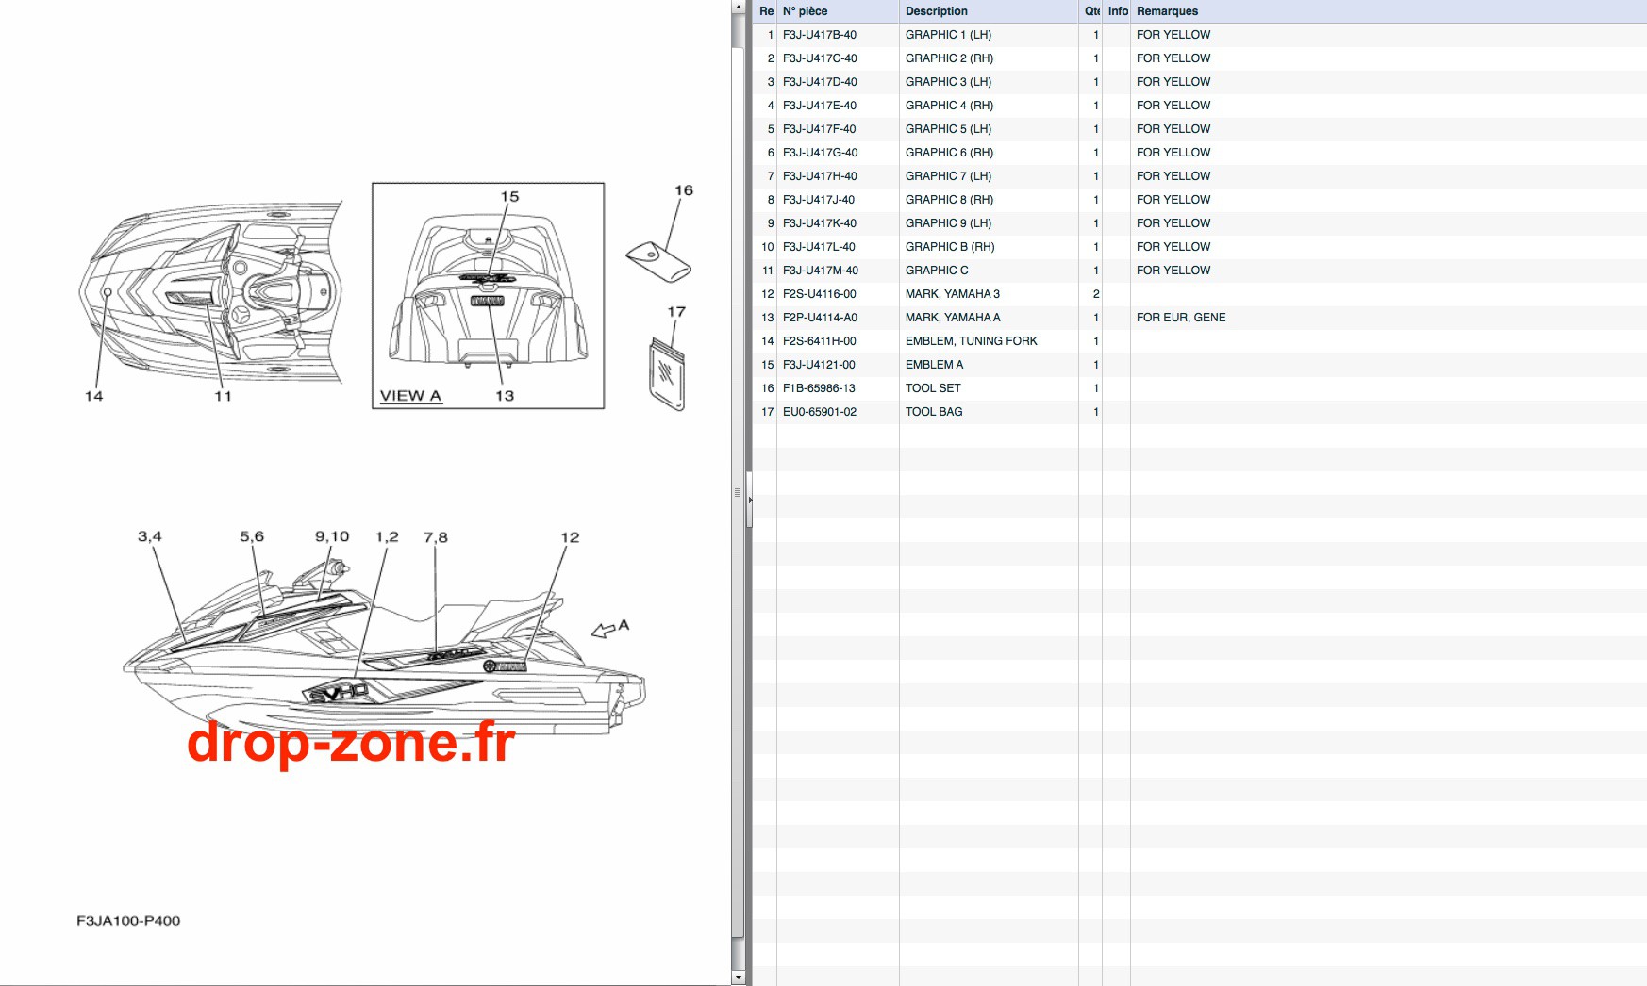Select the GRAPHIC C description
The width and height of the screenshot is (1647, 986).
tap(937, 271)
